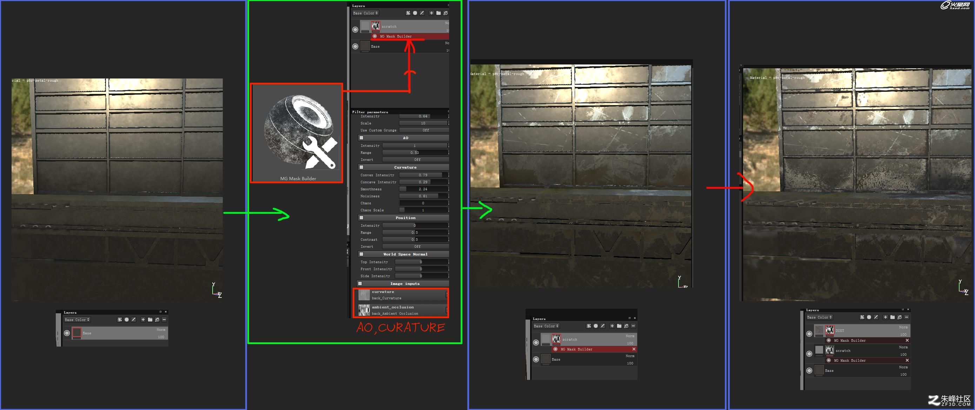Click splatter effect icon in scratch/Base Layers panel with Norm column
This screenshot has width=975, height=410.
pos(589,326)
